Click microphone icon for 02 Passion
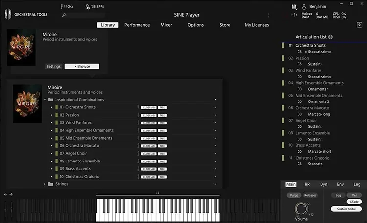The height and width of the screenshot is (223, 367). [138, 115]
